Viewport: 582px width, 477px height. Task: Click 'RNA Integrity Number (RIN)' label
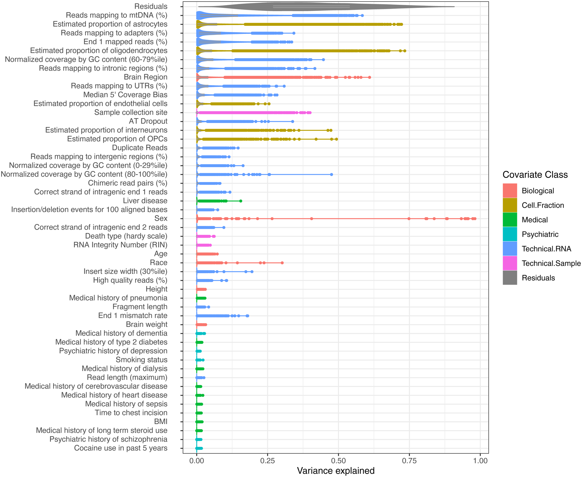click(120, 245)
